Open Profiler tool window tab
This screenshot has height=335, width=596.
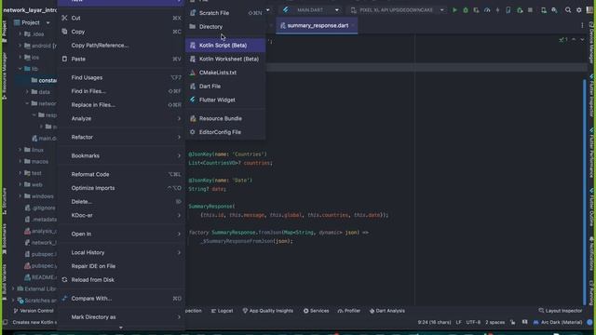[349, 311]
